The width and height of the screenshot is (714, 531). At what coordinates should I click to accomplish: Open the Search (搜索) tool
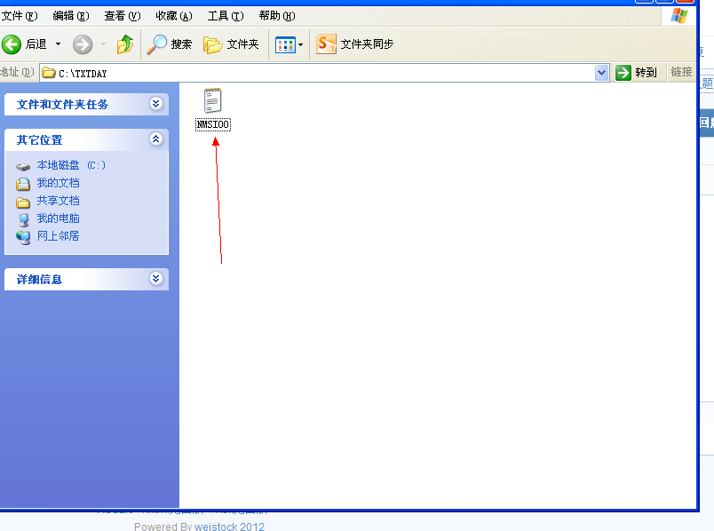pyautogui.click(x=170, y=44)
